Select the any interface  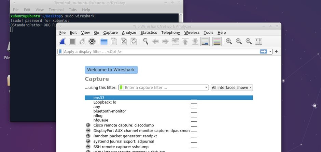tap(169, 107)
